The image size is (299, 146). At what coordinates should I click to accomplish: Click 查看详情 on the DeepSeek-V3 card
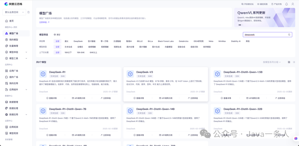[x=139, y=98]
